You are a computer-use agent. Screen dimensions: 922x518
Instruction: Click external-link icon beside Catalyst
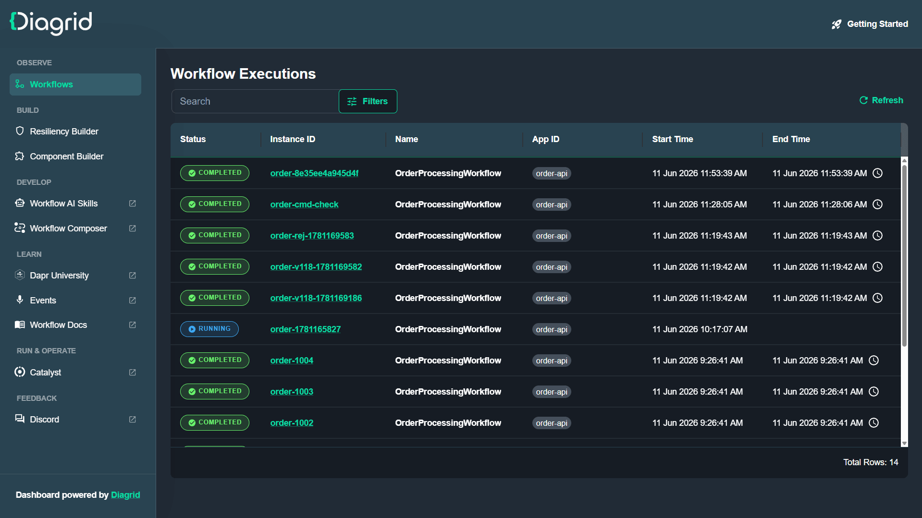click(x=133, y=373)
